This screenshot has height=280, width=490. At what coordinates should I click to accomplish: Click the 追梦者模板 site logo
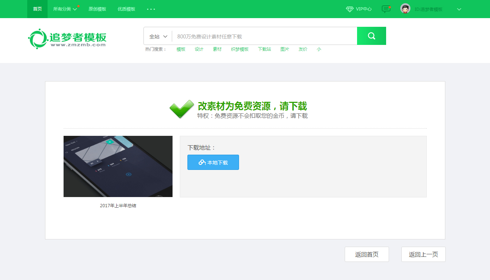coord(67,38)
